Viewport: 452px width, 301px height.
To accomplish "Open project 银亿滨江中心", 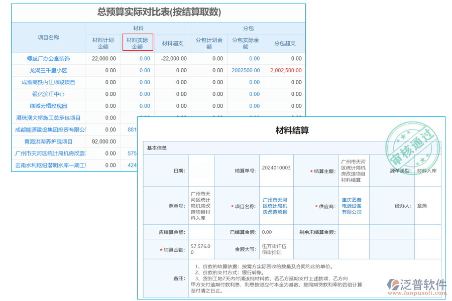I will point(47,94).
